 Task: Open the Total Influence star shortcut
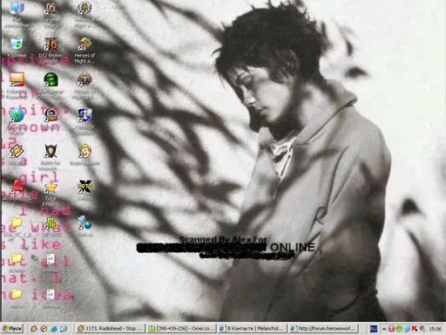(x=51, y=187)
